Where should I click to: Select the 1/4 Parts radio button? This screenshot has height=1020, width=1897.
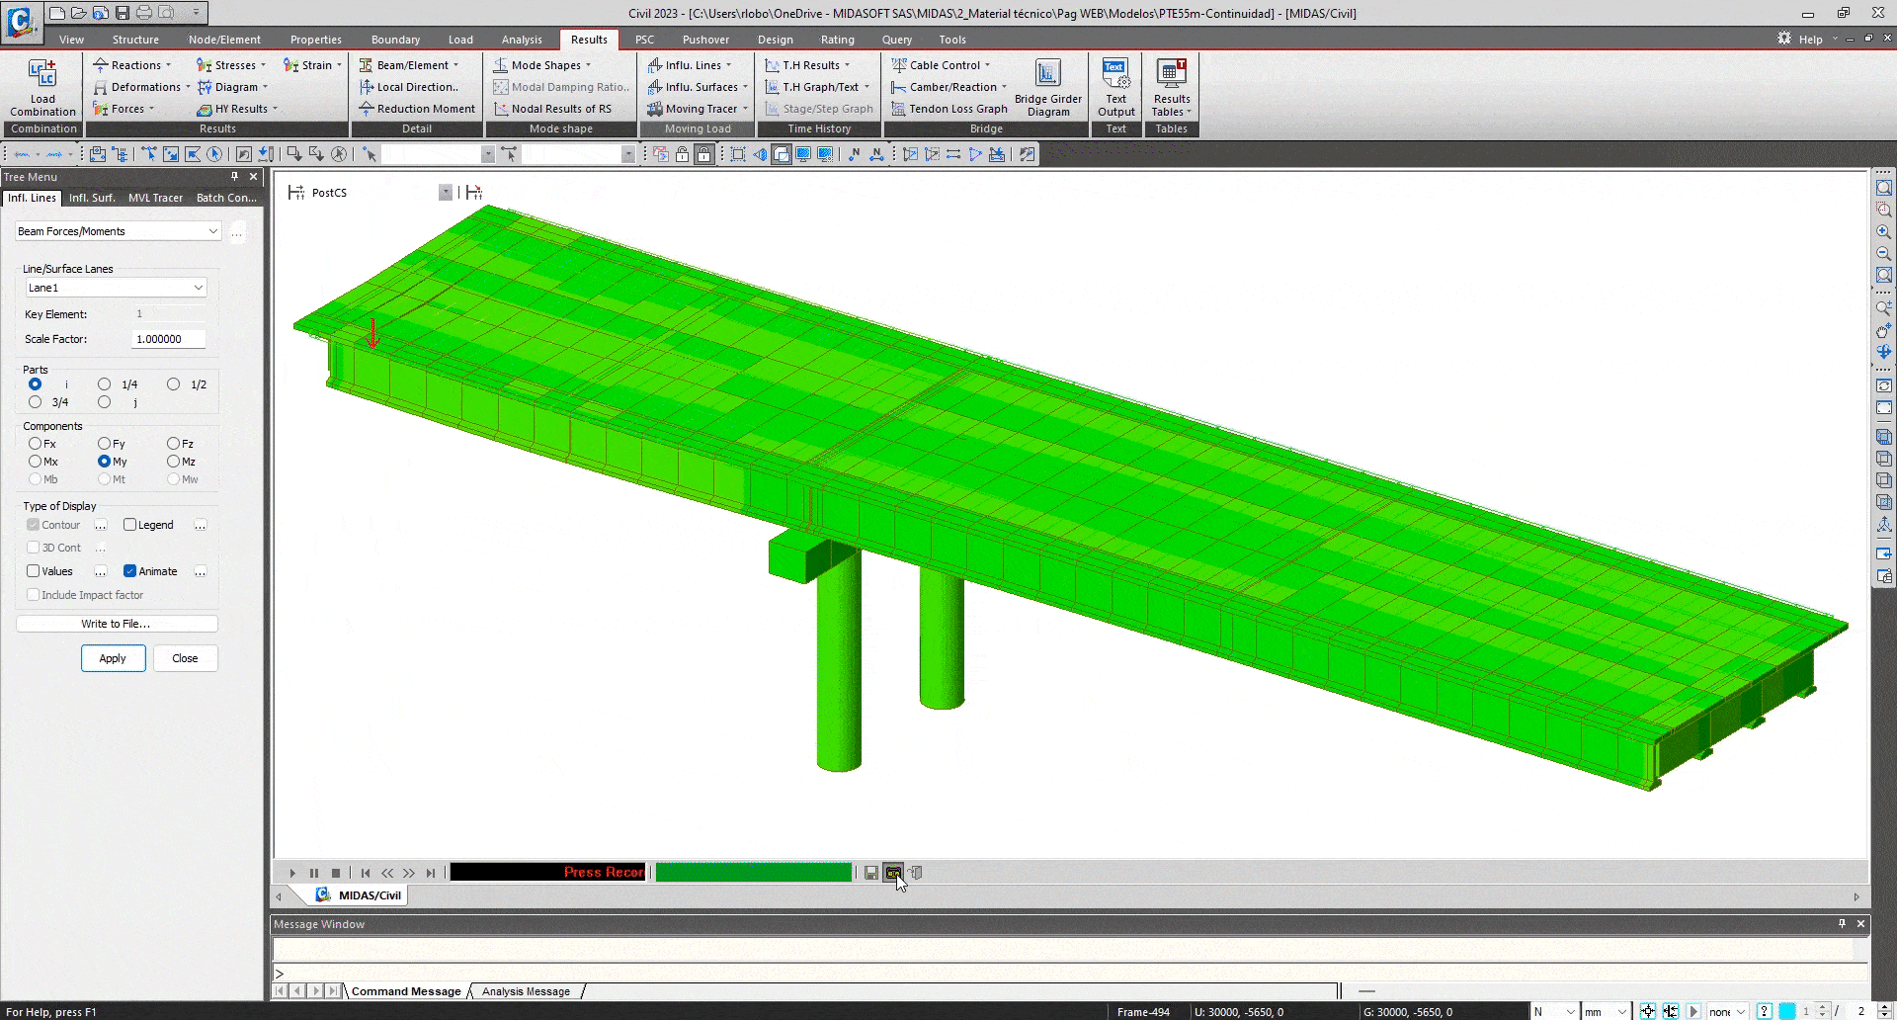(x=104, y=384)
